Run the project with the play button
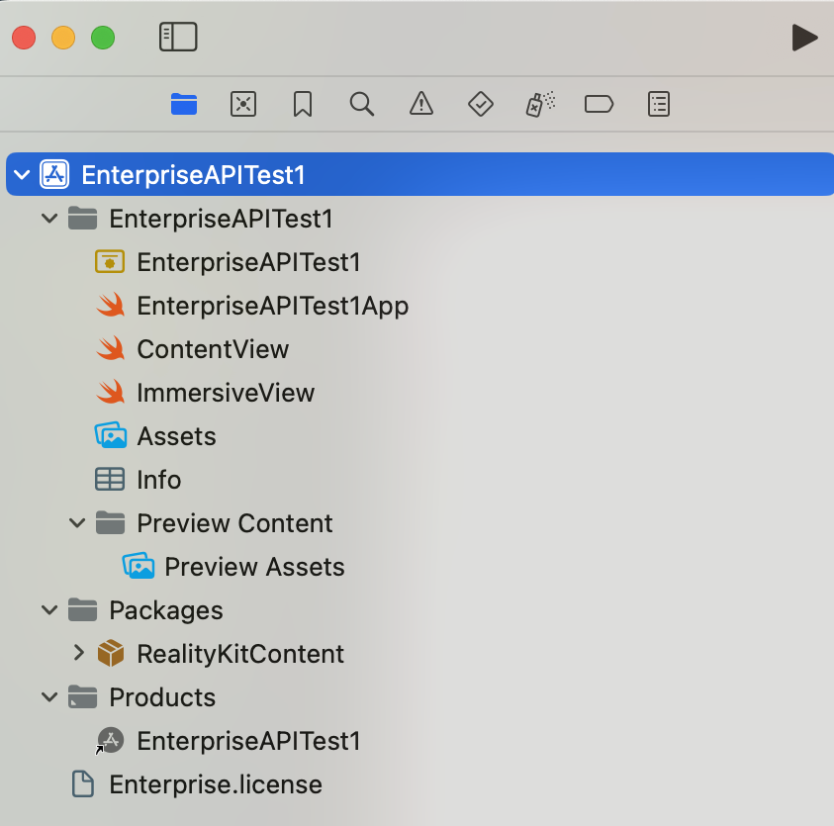 coord(804,38)
